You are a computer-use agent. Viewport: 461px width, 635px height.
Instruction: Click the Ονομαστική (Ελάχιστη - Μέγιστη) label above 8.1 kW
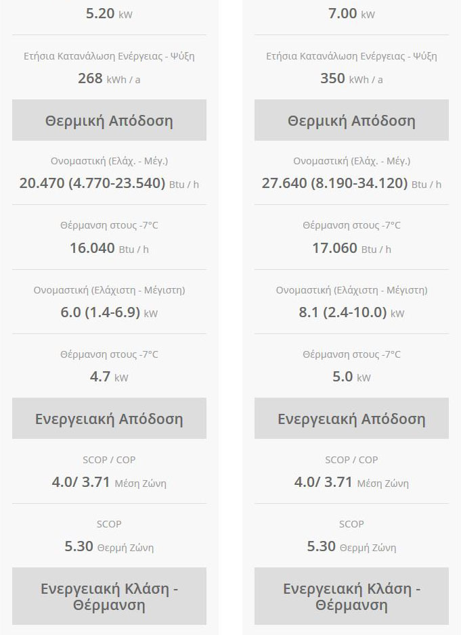351,290
